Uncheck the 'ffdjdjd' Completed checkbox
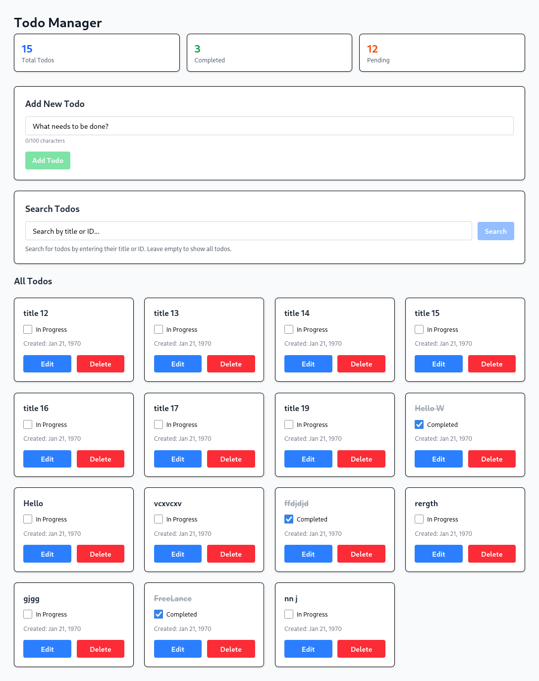The width and height of the screenshot is (539, 681). [x=289, y=519]
